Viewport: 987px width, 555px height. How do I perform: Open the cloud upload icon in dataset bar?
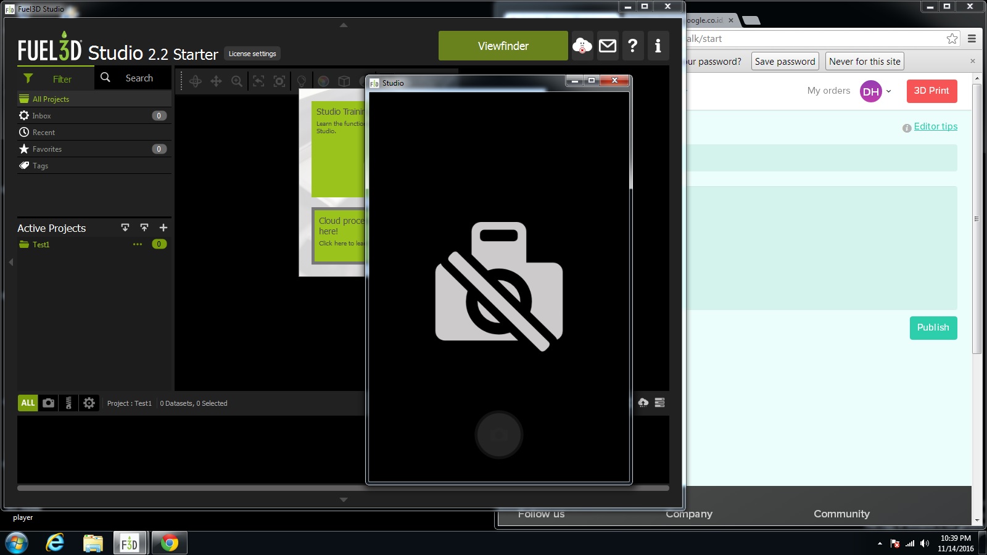pos(643,403)
